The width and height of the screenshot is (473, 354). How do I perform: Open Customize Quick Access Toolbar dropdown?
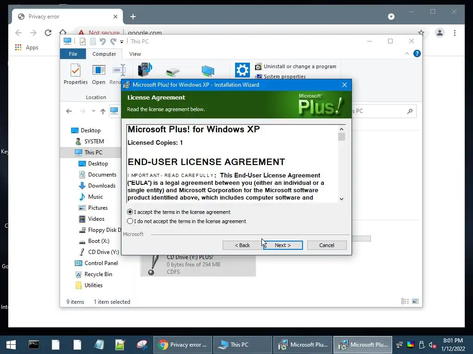click(121, 42)
